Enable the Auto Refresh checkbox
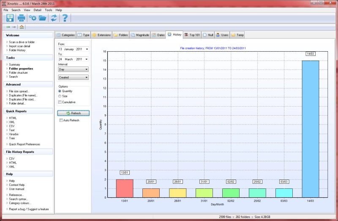Viewport: 338px width, 221px height. click(61, 120)
